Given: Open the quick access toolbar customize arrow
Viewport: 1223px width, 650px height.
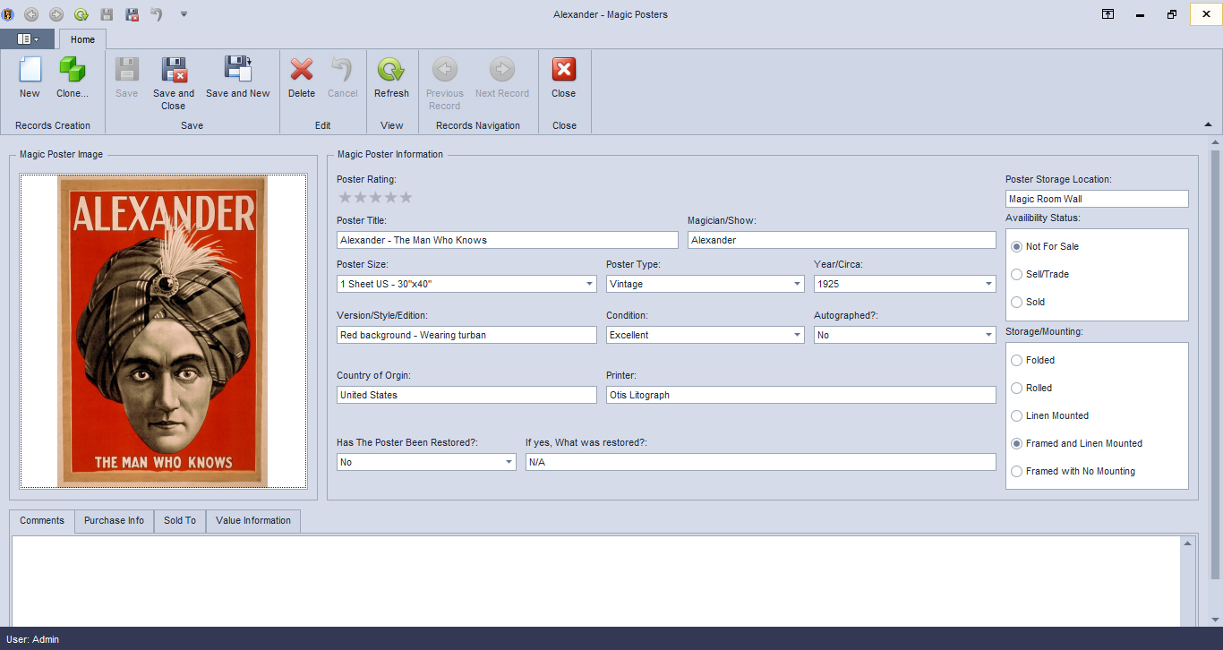Looking at the screenshot, I should (184, 14).
